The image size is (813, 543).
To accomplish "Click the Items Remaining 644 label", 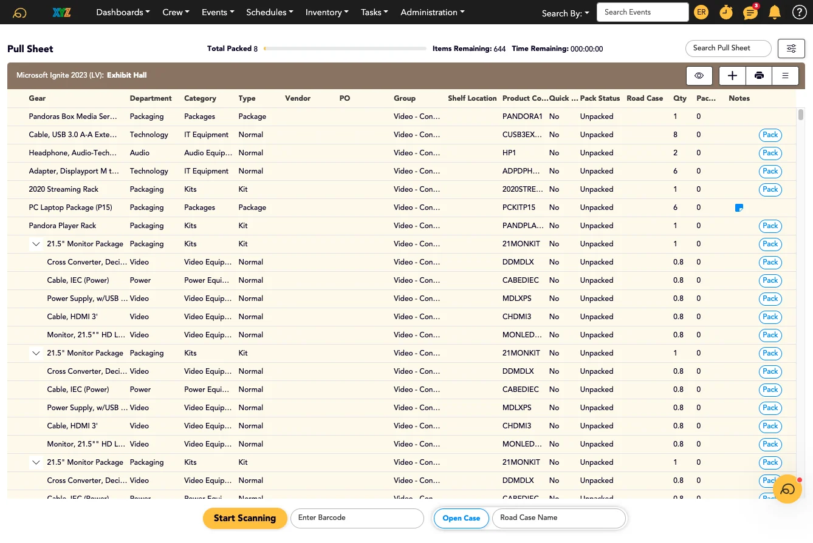I will [x=469, y=49].
